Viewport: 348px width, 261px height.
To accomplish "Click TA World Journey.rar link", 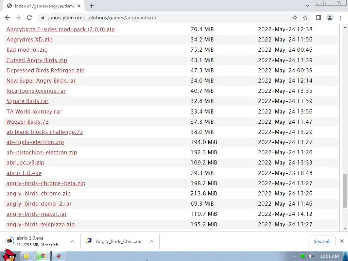I will [34, 111].
